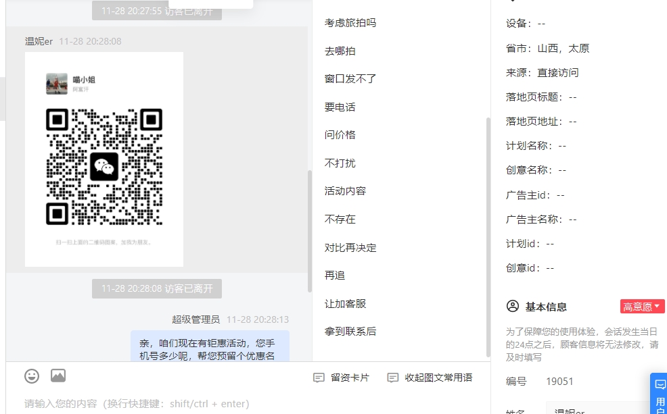This screenshot has width=667, height=414.
Task: Open the emoji picker icon
Action: (32, 376)
